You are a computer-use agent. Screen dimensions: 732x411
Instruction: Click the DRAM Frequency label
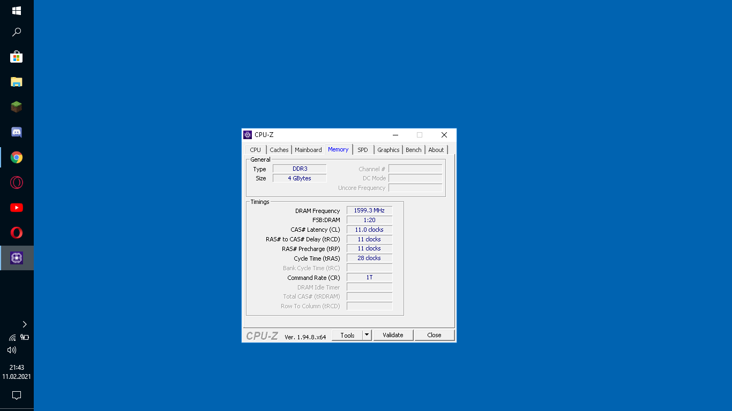(x=318, y=211)
